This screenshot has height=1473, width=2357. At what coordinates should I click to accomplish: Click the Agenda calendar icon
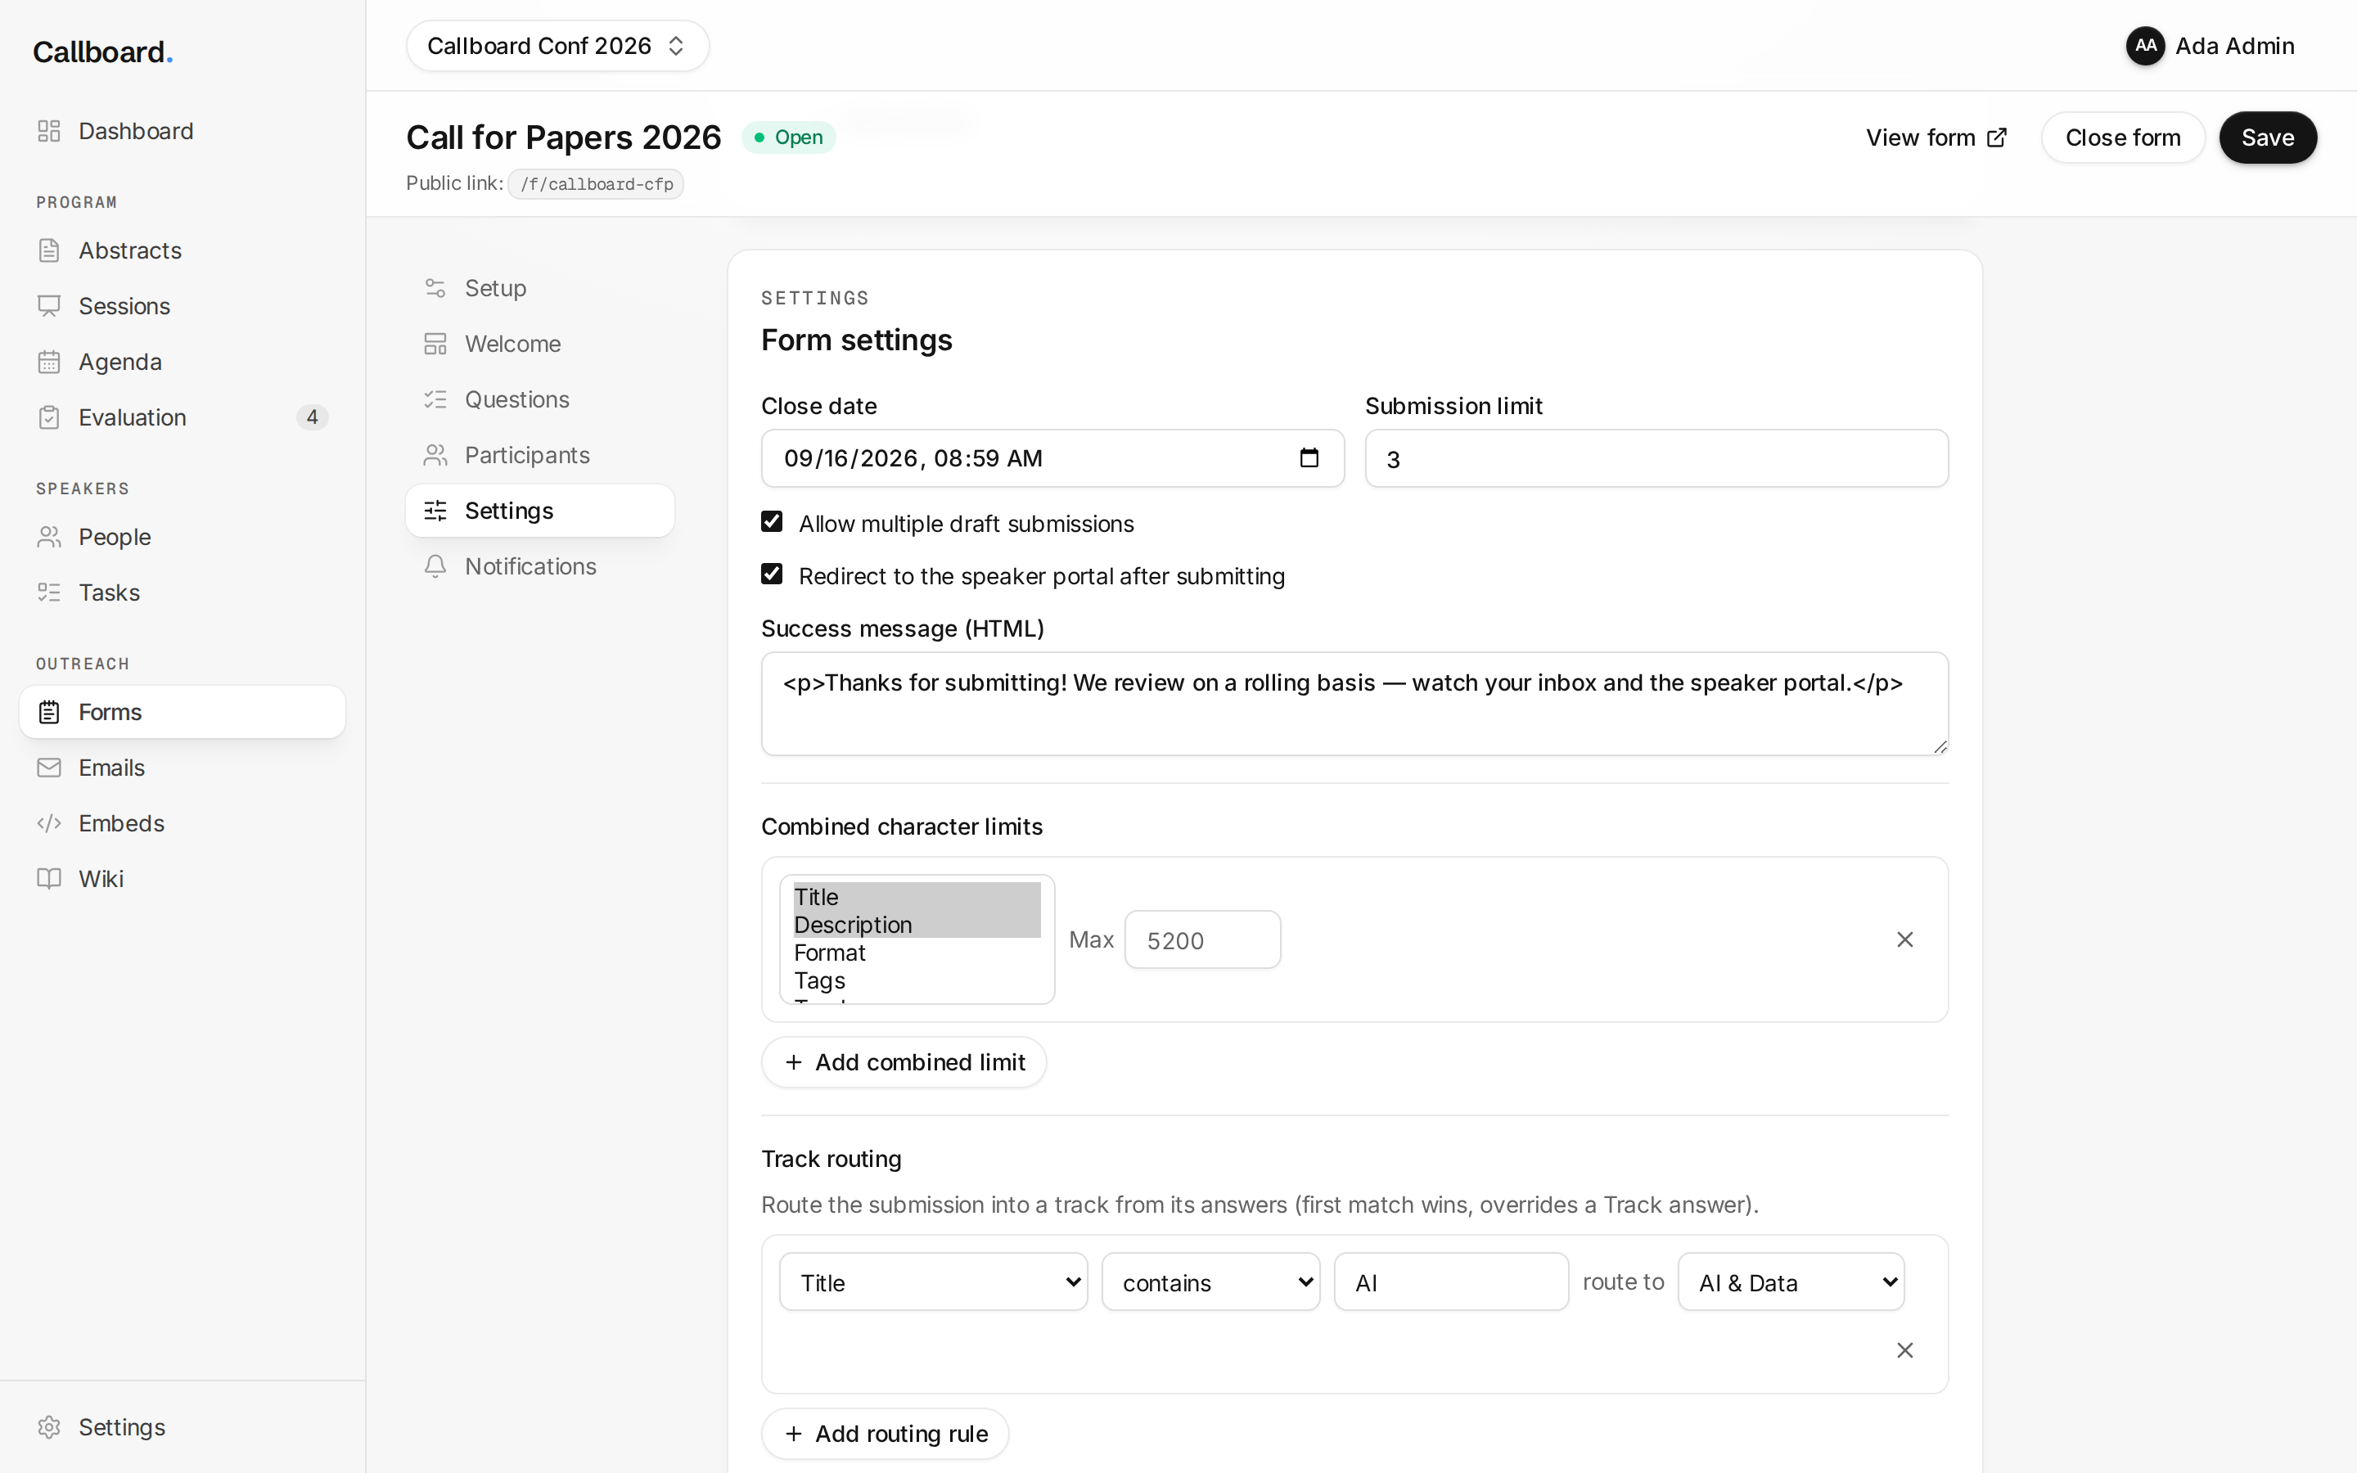tap(49, 362)
